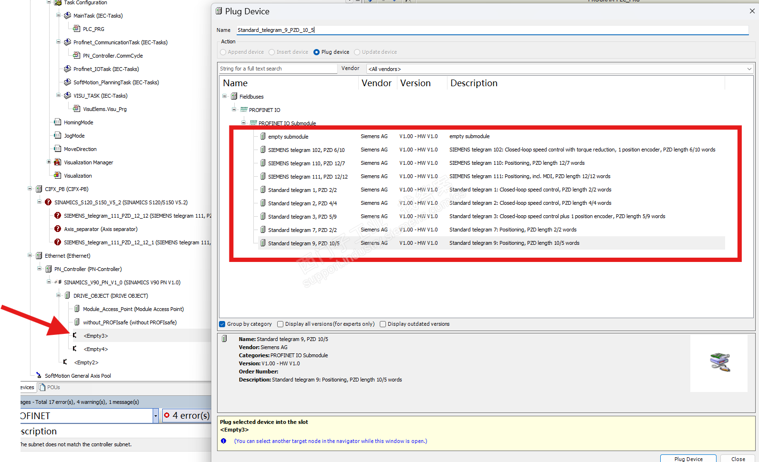Collapse the PROFINET IO Submodule node
Viewport: 759px width, 462px height.
tap(244, 123)
